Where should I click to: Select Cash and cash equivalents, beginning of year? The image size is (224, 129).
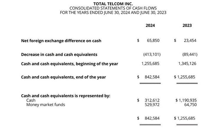coord(70,64)
